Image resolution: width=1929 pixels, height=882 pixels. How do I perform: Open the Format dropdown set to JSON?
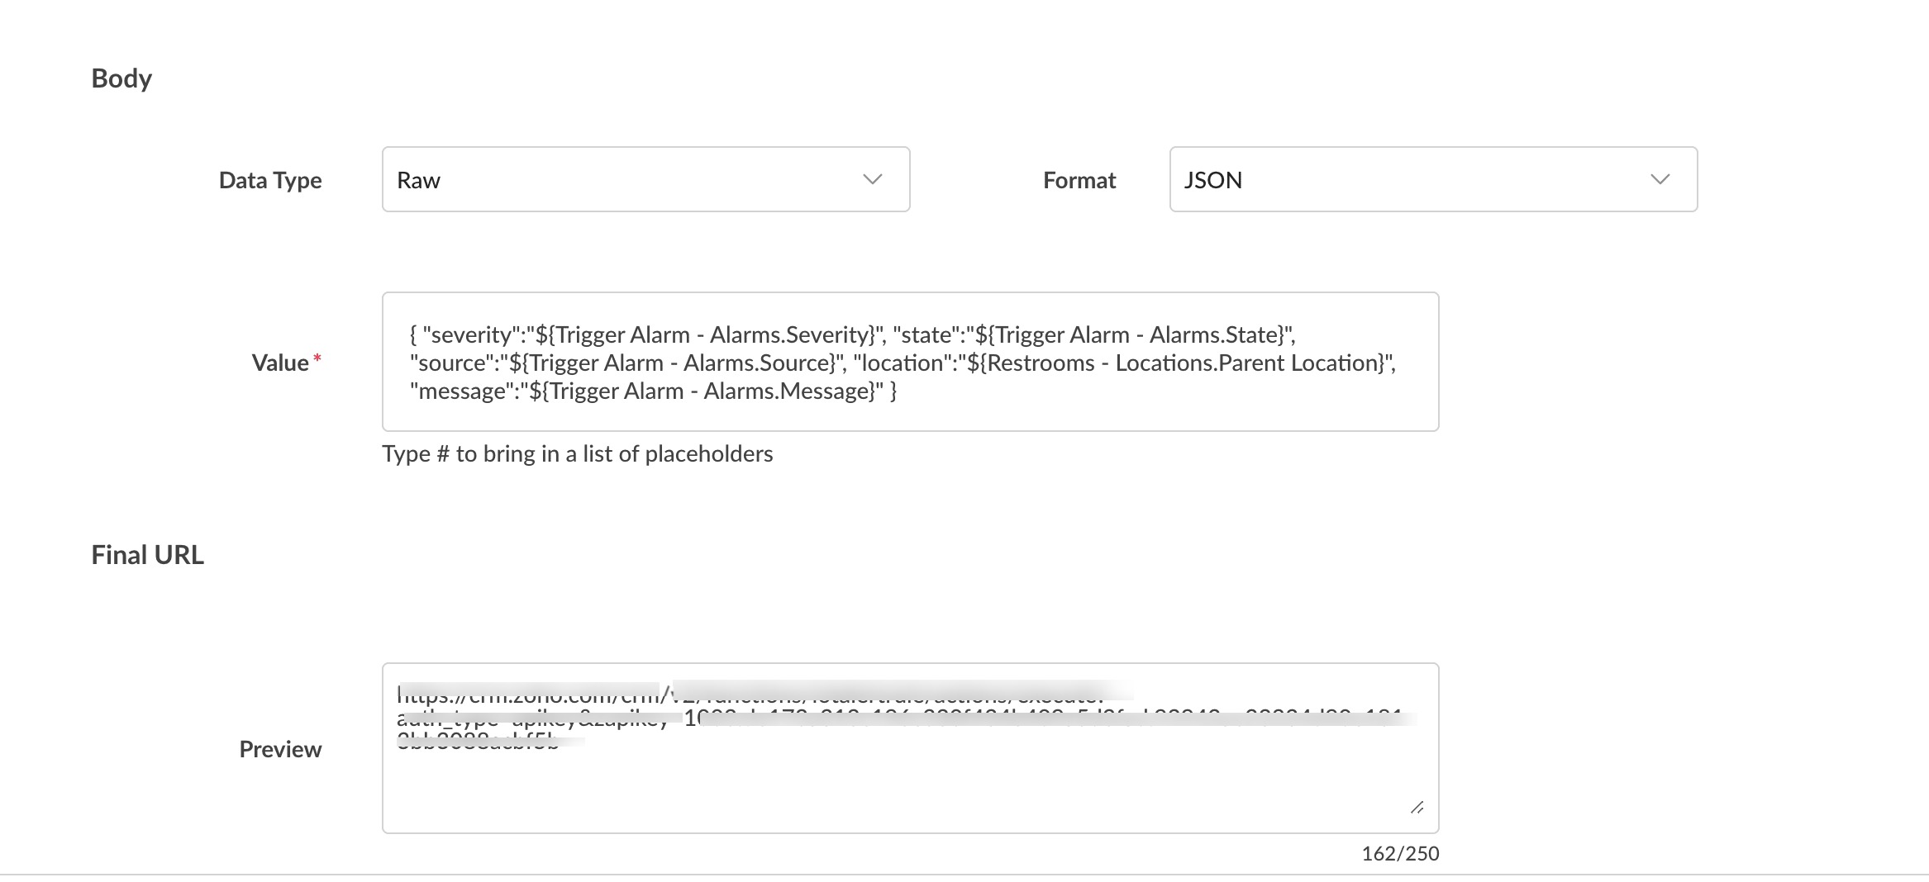click(x=1433, y=179)
